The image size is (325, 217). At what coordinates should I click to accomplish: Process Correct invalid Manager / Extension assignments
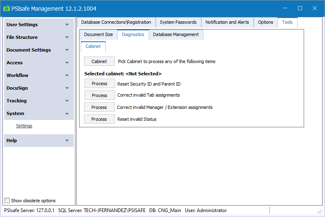(99, 107)
